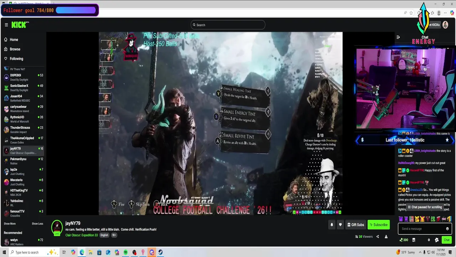The height and width of the screenshot is (257, 456).
Task: Open lap2e channel in sidebar
Action: pos(23,172)
